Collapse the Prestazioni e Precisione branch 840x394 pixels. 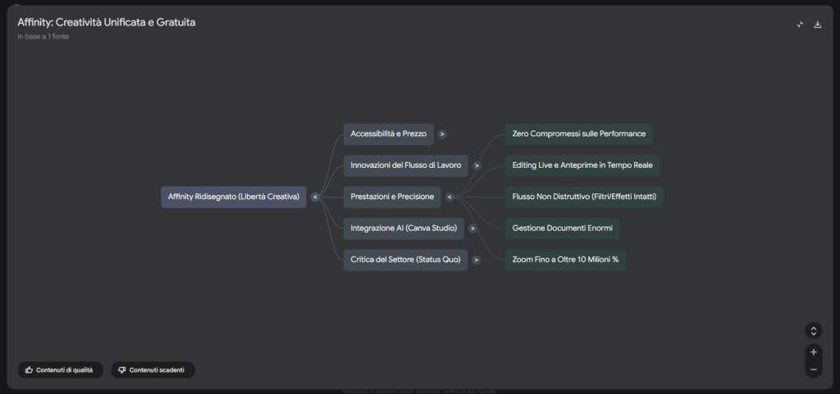point(450,197)
